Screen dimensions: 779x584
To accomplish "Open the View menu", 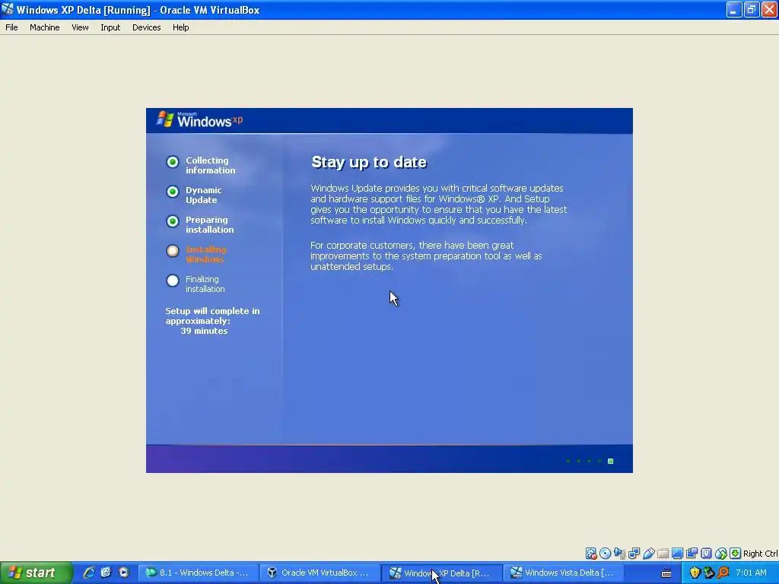I will click(80, 27).
